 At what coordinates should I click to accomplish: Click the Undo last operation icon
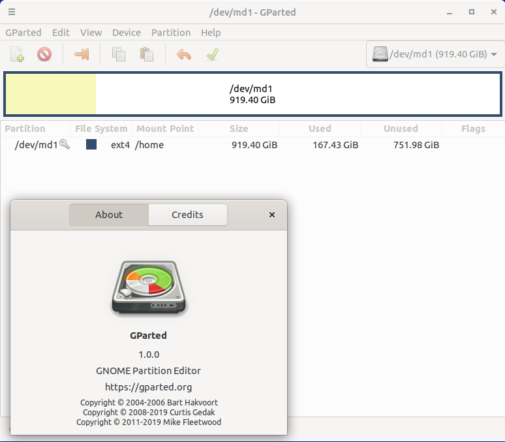tap(184, 54)
